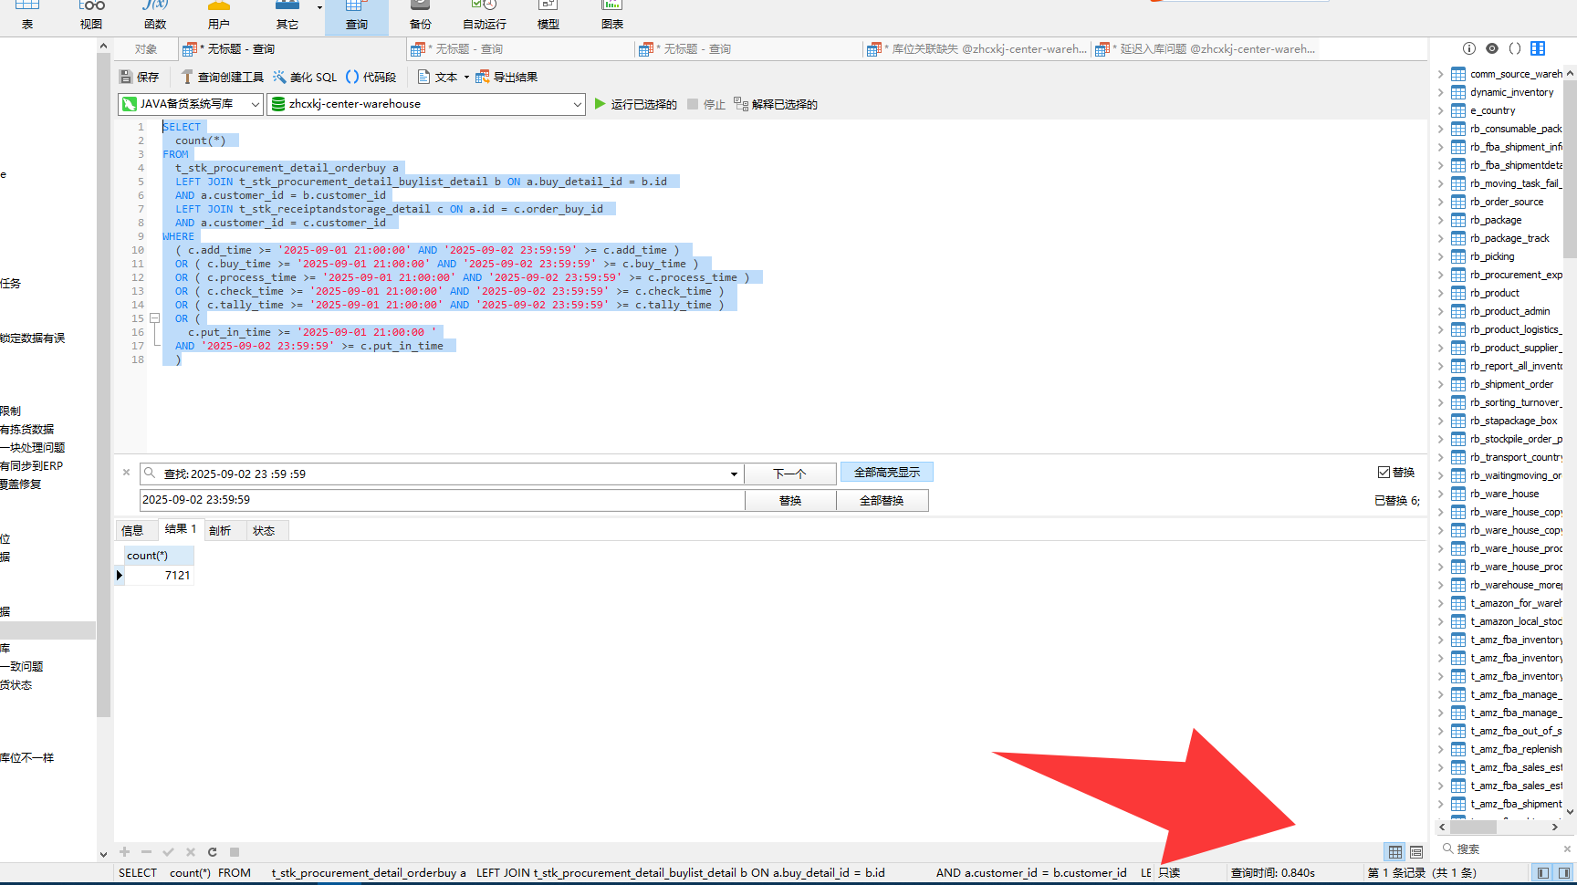Open 查询创建工具 query builder

[222, 78]
